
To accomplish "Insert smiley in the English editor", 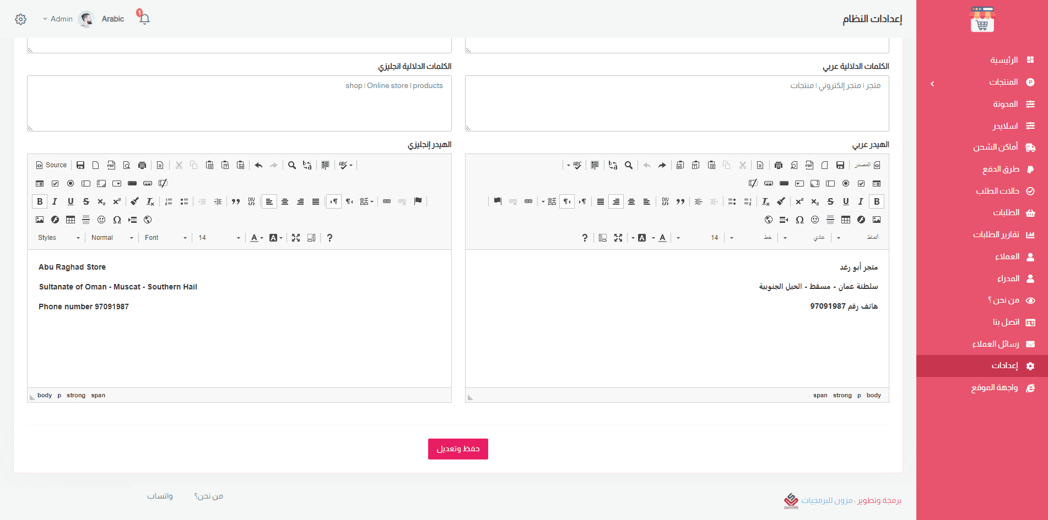I will [x=101, y=220].
